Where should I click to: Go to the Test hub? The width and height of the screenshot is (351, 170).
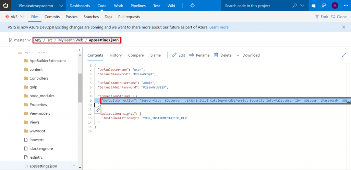156,6
